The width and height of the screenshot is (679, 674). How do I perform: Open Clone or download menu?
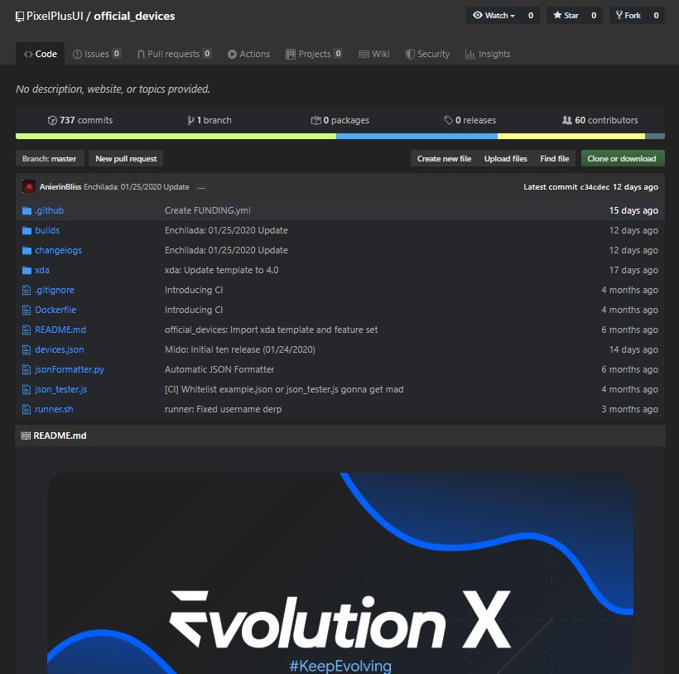[622, 159]
